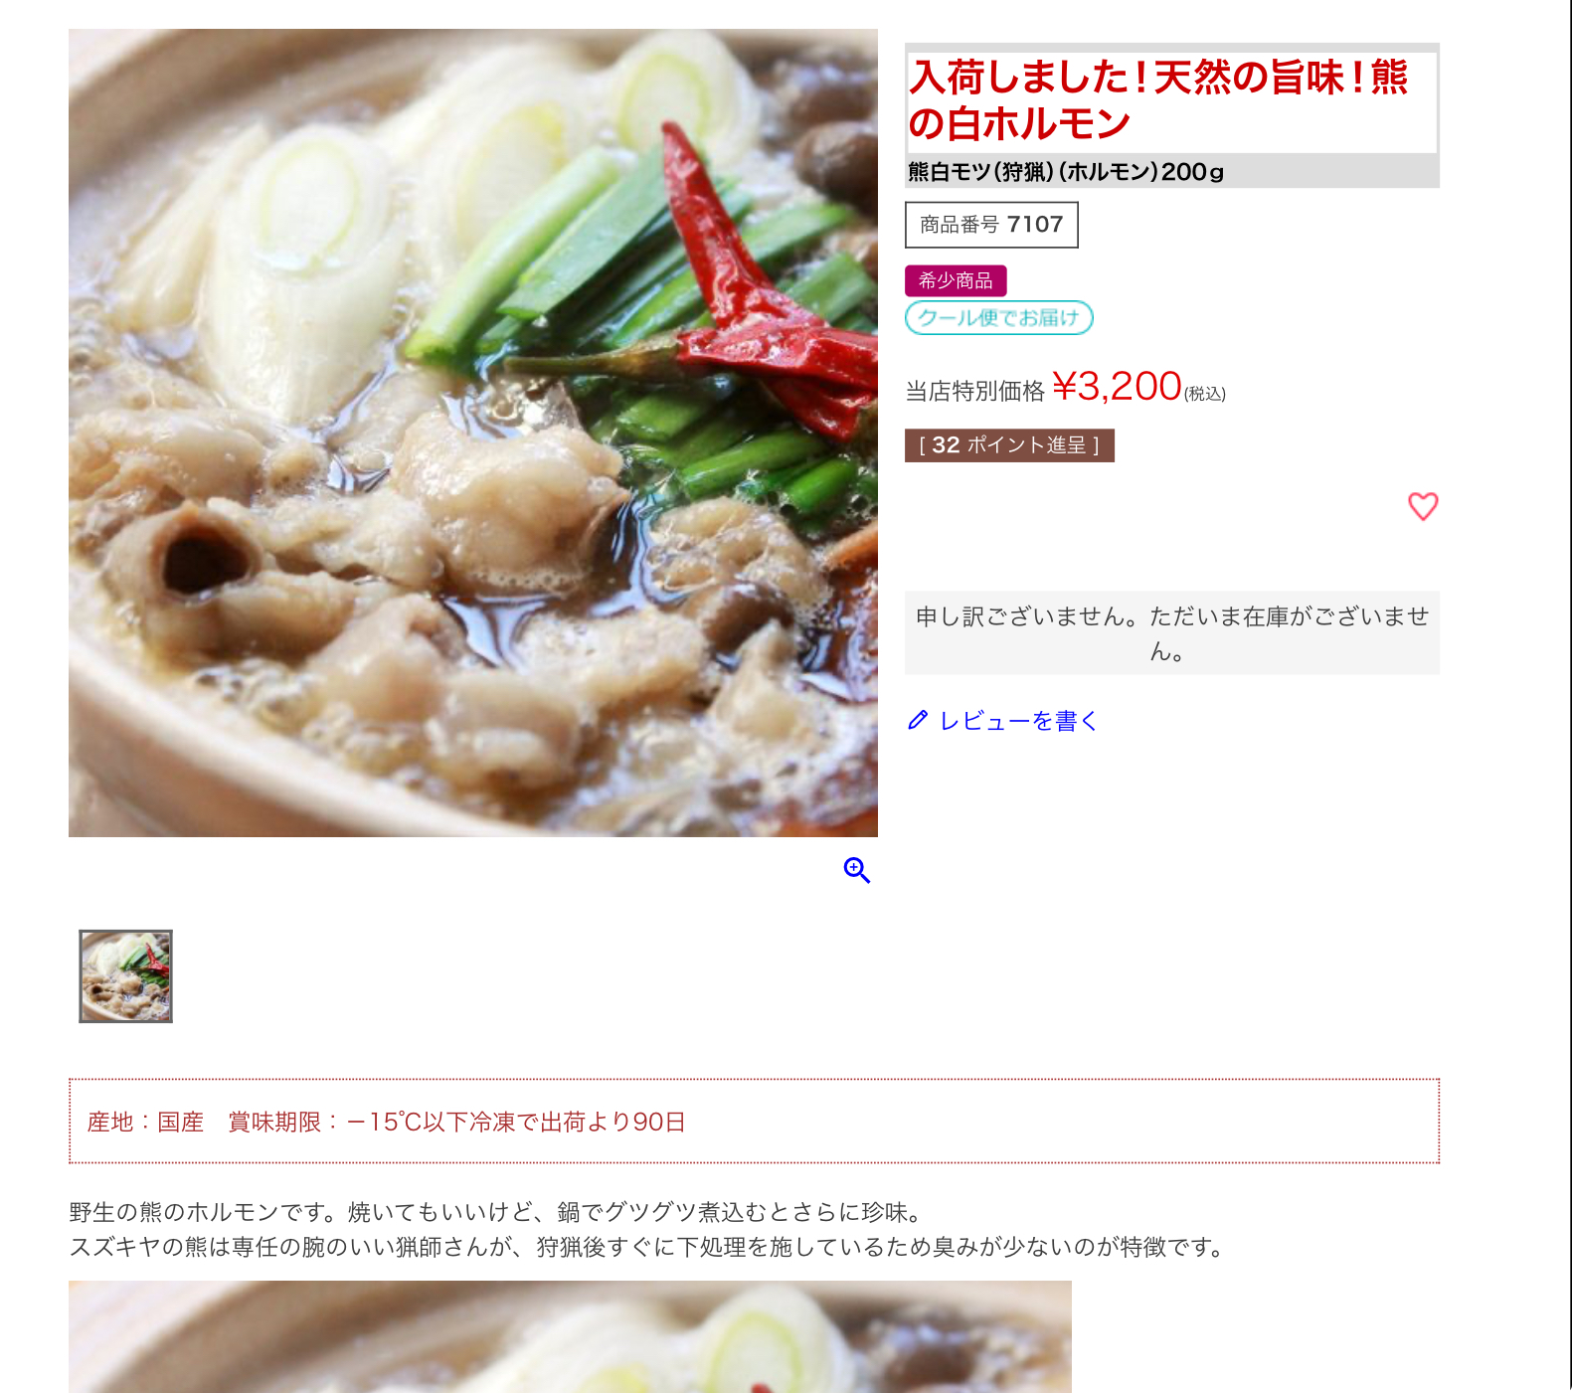Image resolution: width=1572 pixels, height=1393 pixels.
Task: Click the ¥3,200 special price text
Action: 1117,386
